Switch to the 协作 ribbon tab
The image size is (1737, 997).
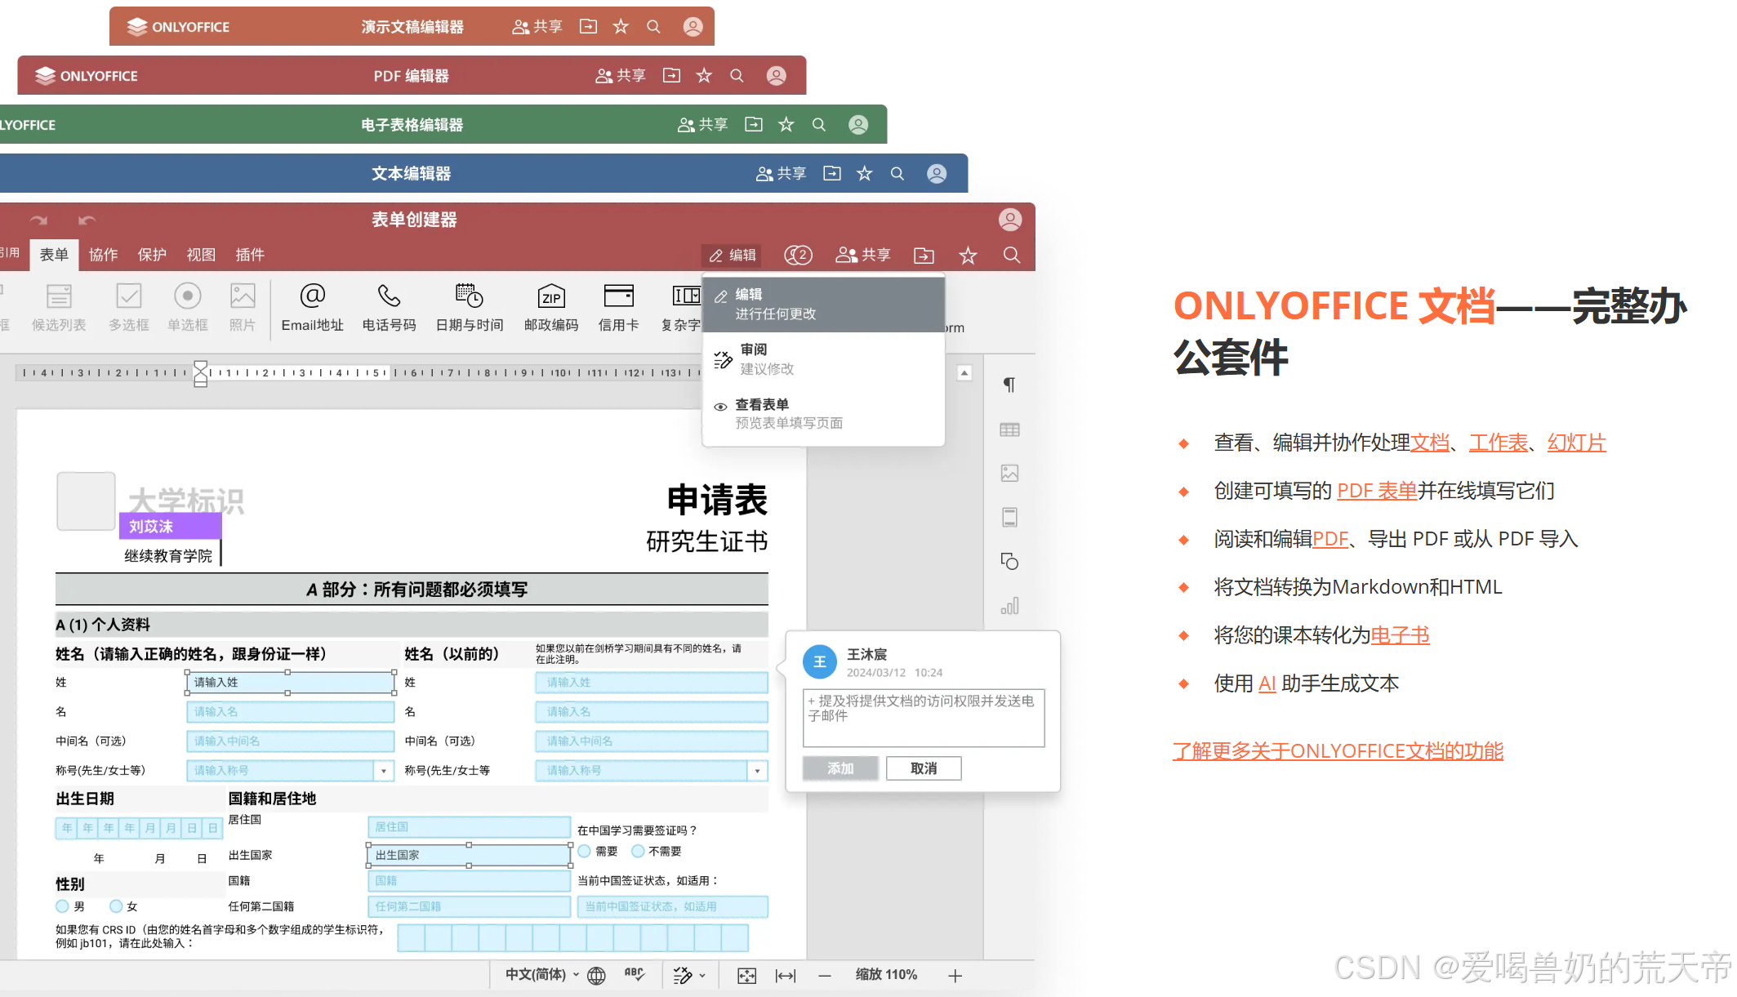tap(104, 255)
